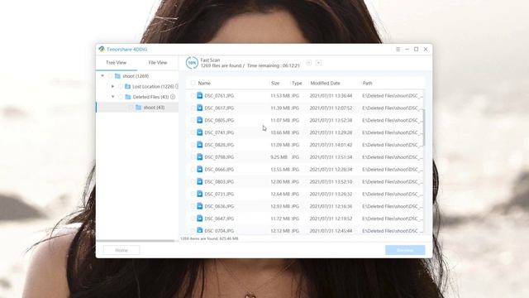This screenshot has width=529, height=298.
Task: Stop the Fast Scan
Action: click(x=318, y=63)
